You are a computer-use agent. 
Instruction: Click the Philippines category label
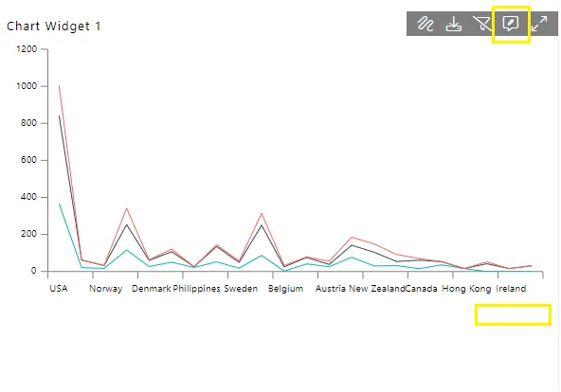point(196,289)
